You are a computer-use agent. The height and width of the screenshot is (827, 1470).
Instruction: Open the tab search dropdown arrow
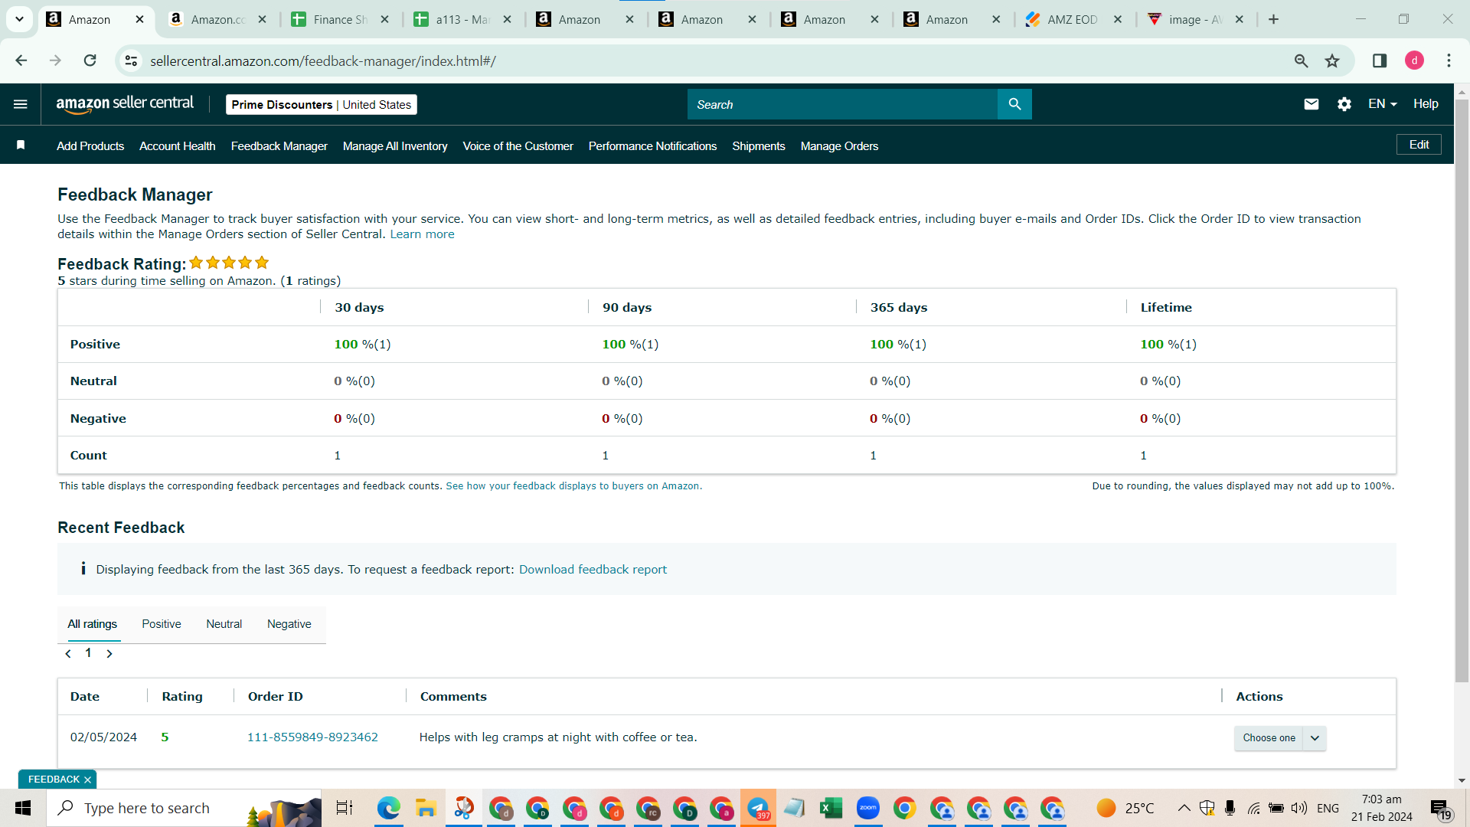19,19
